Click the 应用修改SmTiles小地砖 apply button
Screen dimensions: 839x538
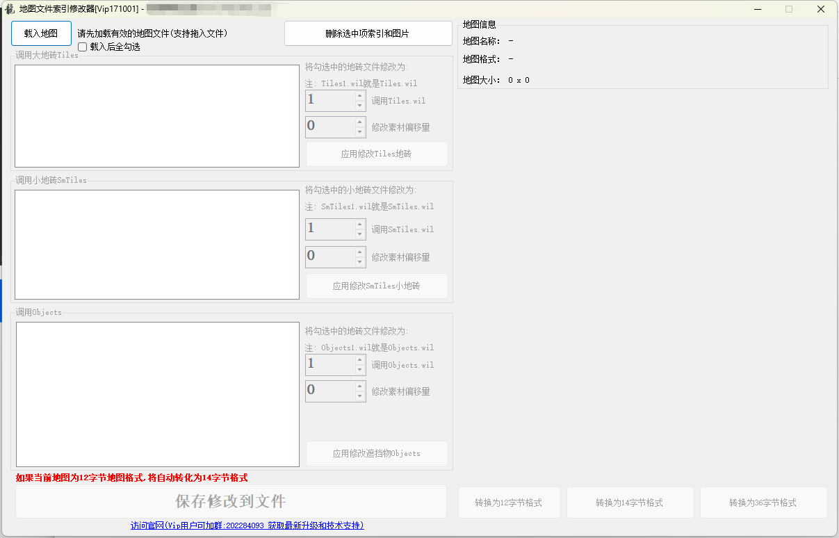click(x=376, y=286)
